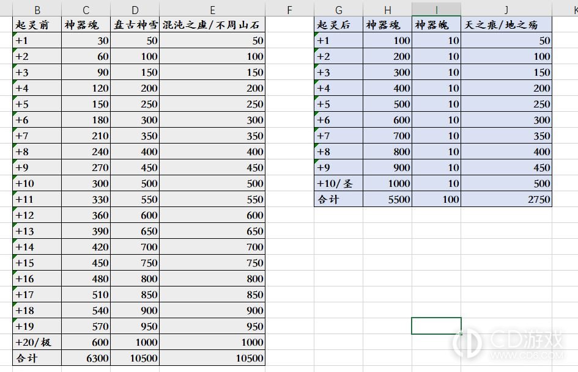Viewport: 578px width, 372px height.
Task: Select the "+20/极" row label
Action: coord(37,342)
